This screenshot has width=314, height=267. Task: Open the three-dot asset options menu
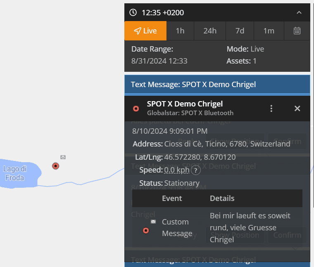click(271, 108)
